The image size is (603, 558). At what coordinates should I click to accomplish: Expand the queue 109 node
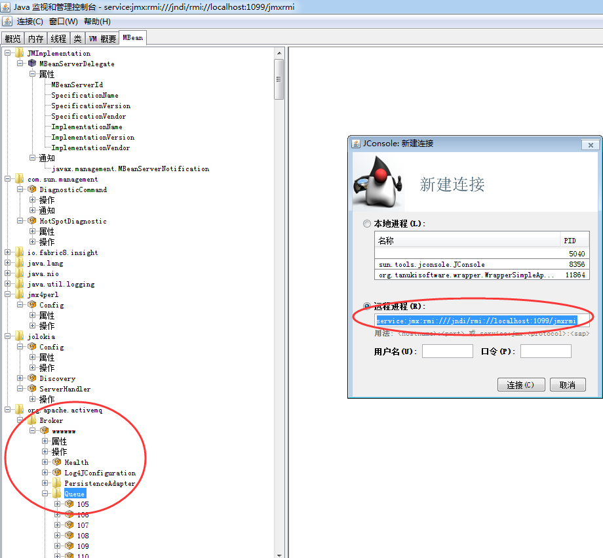57,546
